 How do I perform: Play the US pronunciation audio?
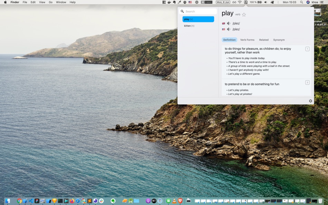229,29
